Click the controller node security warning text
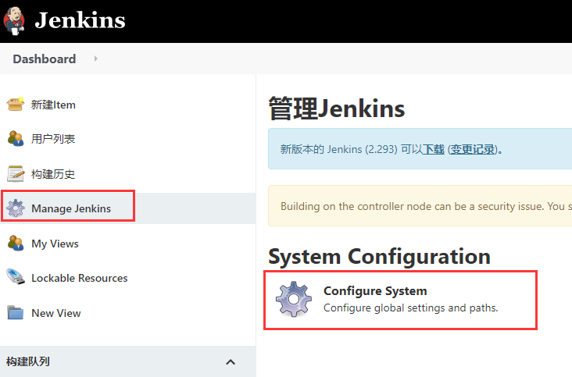The image size is (572, 377). 426,207
